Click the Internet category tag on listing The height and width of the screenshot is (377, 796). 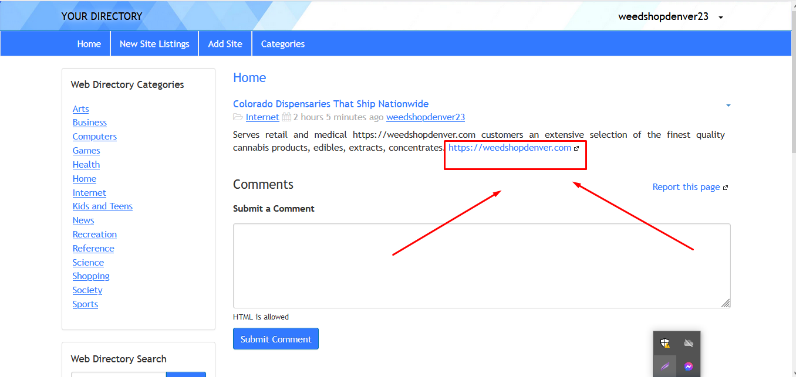[x=262, y=117]
